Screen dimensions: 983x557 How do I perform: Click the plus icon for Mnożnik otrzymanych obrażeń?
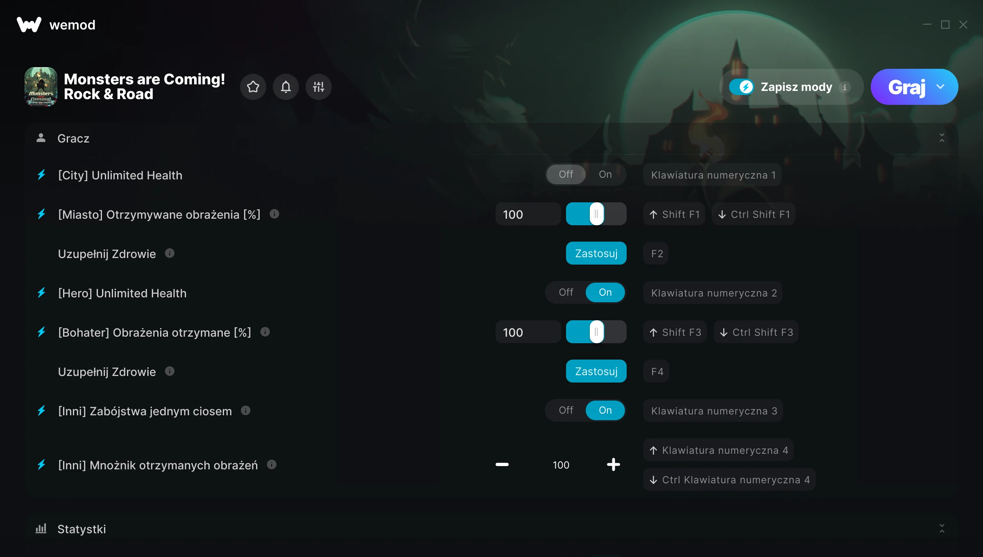point(613,464)
